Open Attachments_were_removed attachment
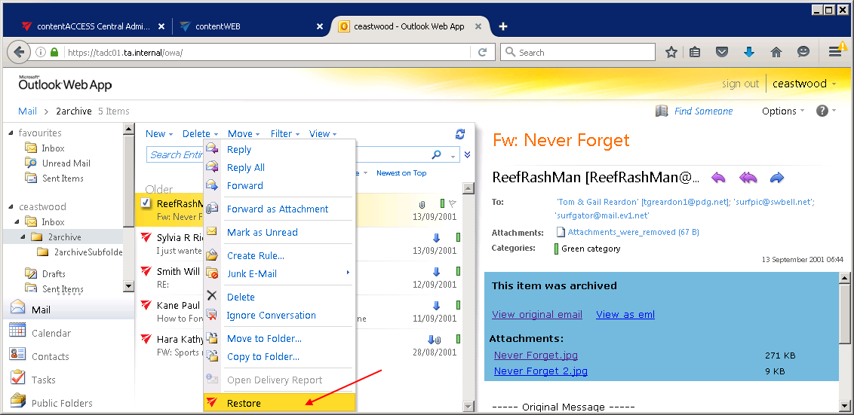Viewport: 854px width, 415px height. (628, 232)
